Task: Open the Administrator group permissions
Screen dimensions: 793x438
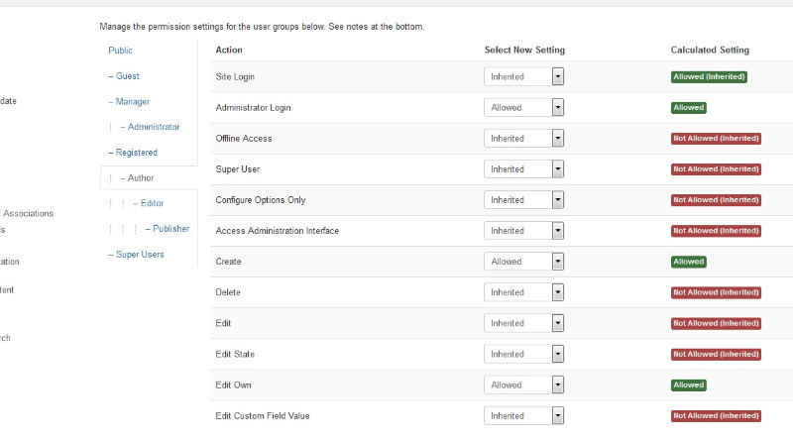Action: coord(151,127)
